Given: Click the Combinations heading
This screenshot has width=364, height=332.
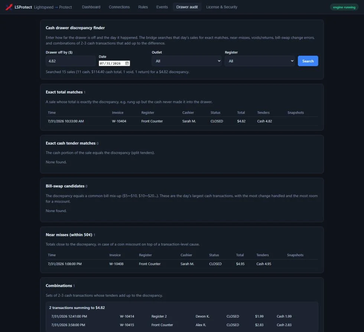Looking at the screenshot, I should click(x=59, y=286).
